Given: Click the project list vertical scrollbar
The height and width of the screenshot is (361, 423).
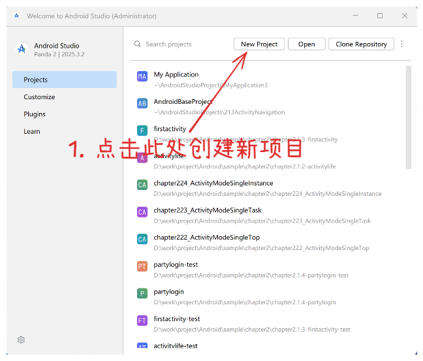Looking at the screenshot, I should (409, 118).
